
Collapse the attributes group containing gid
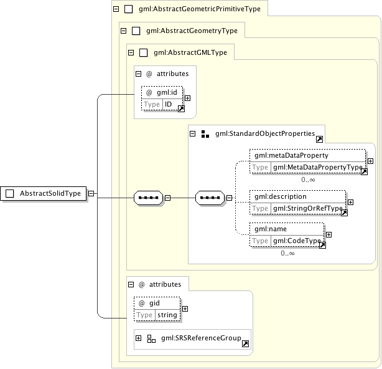(131, 284)
